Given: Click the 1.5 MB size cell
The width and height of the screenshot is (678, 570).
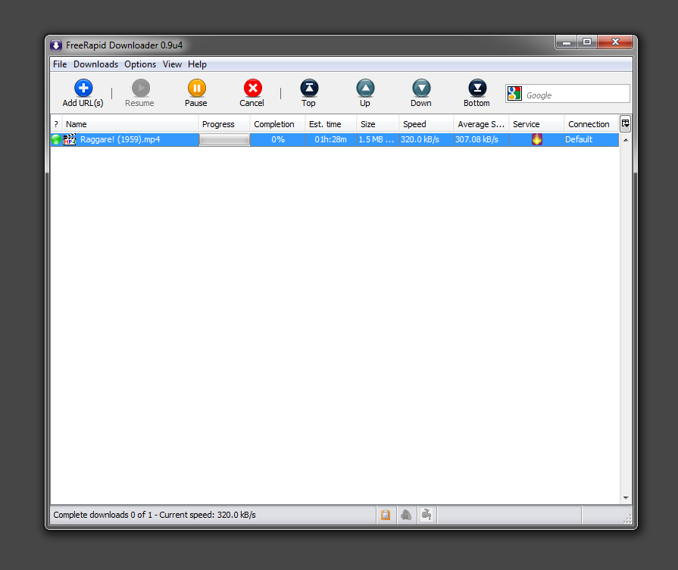Looking at the screenshot, I should tap(378, 139).
